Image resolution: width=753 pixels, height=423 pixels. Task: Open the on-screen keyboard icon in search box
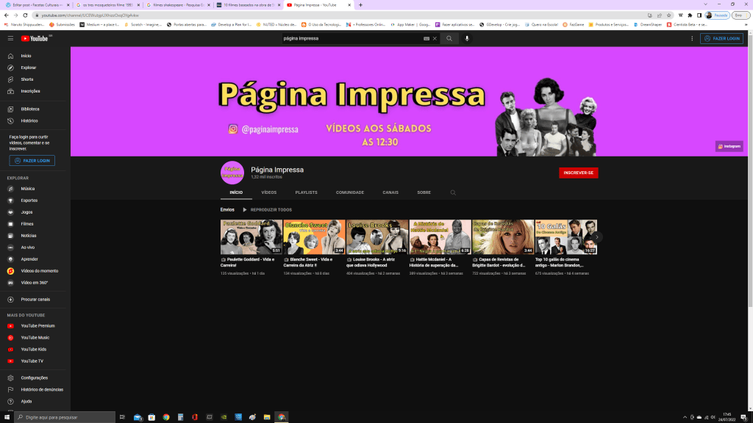coord(427,38)
